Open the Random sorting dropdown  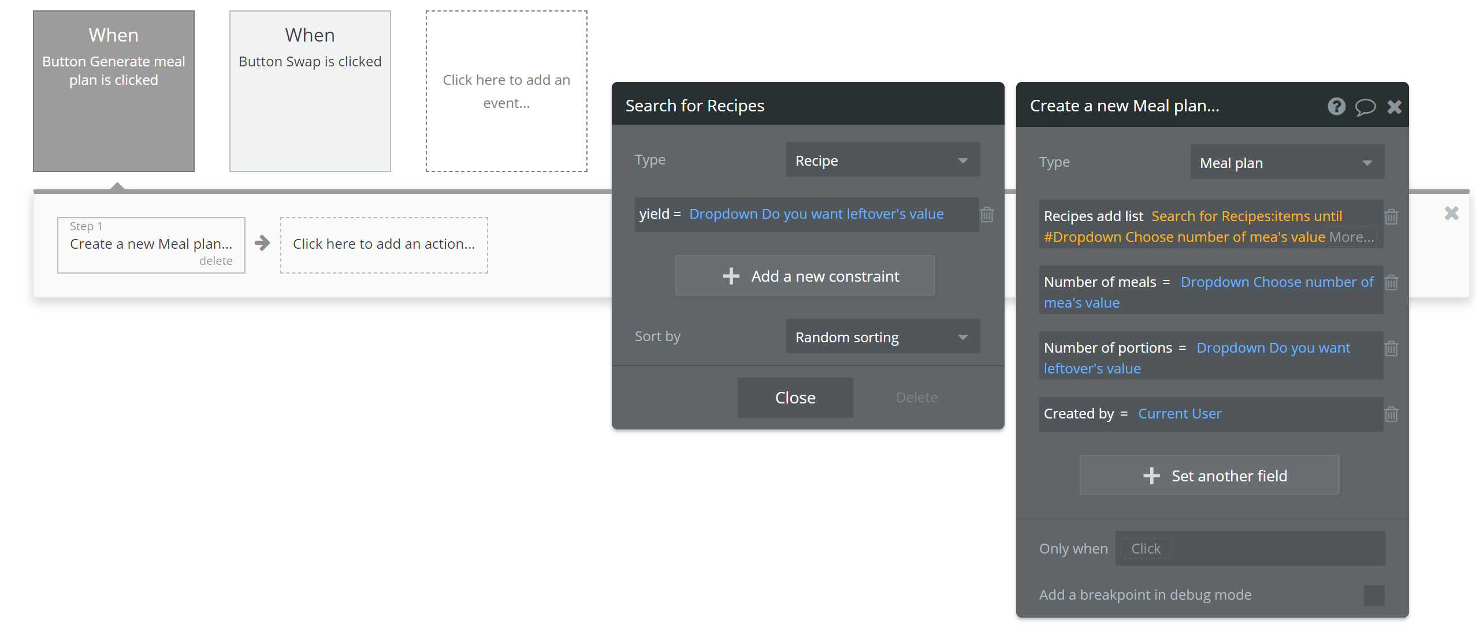pyautogui.click(x=883, y=337)
